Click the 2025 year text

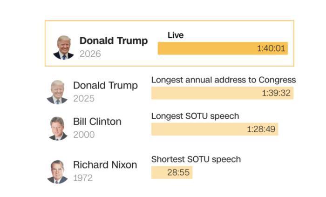coord(83,99)
